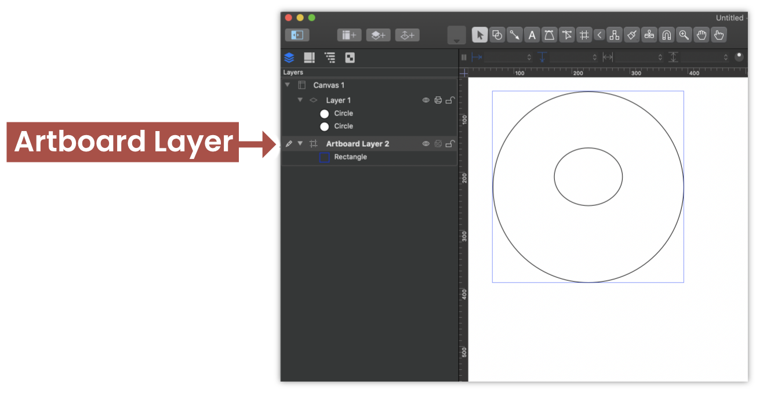Select the blue Rectangle thumbnail
763x399 pixels.
click(x=324, y=156)
